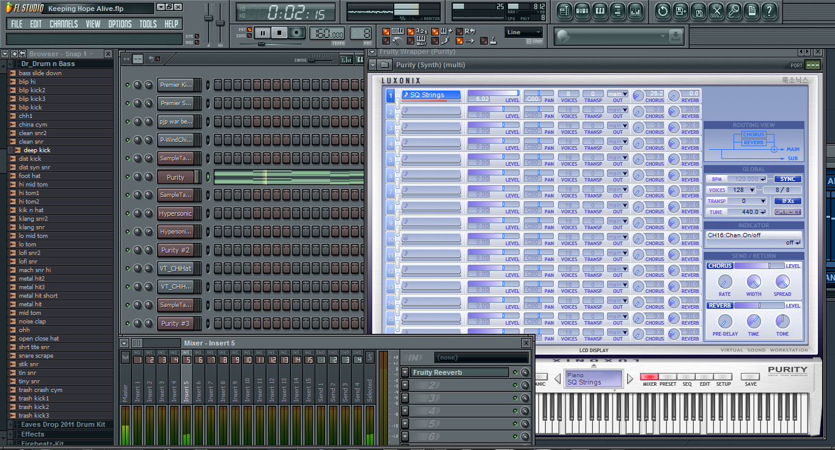Open the OPTIONS menu
Image resolution: width=835 pixels, height=450 pixels.
pyautogui.click(x=120, y=24)
